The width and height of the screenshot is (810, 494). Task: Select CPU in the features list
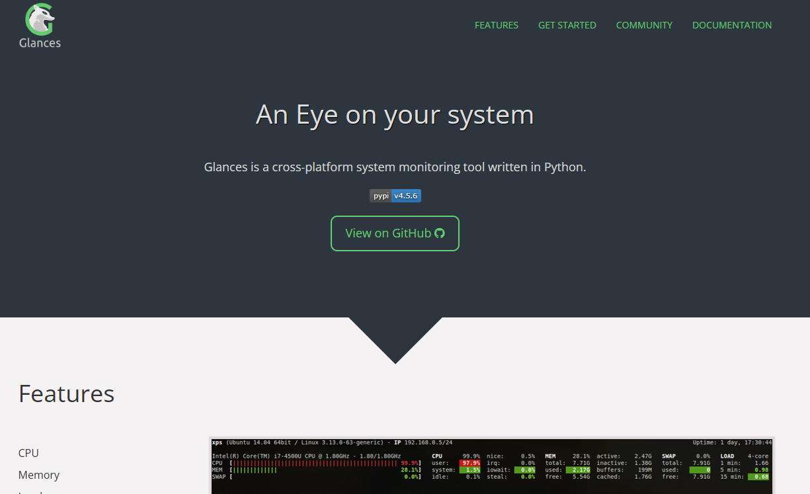click(x=28, y=453)
